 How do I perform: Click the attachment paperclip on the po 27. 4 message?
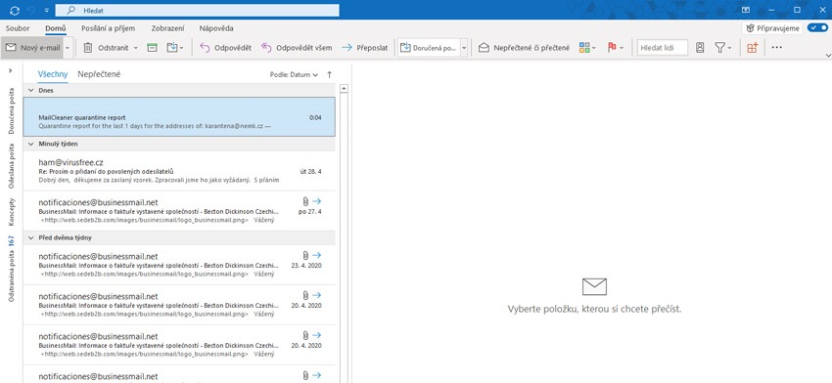[305, 201]
